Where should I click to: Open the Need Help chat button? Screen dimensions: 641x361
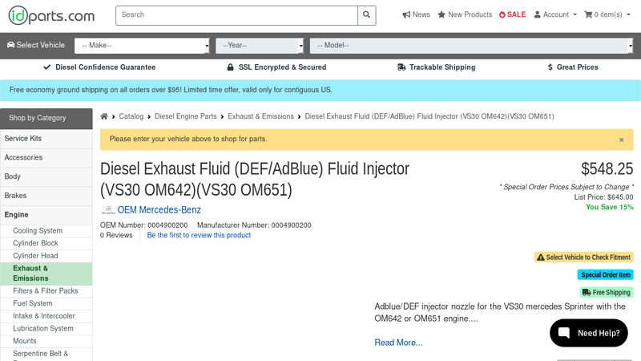589,333
